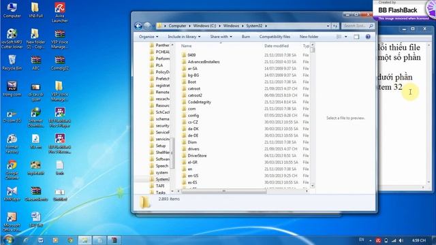Select the Avira Launcher desktop icon

pyautogui.click(x=59, y=12)
